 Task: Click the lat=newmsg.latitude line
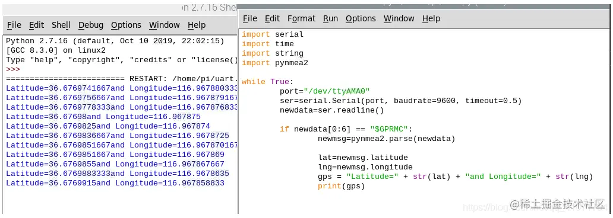click(363, 158)
